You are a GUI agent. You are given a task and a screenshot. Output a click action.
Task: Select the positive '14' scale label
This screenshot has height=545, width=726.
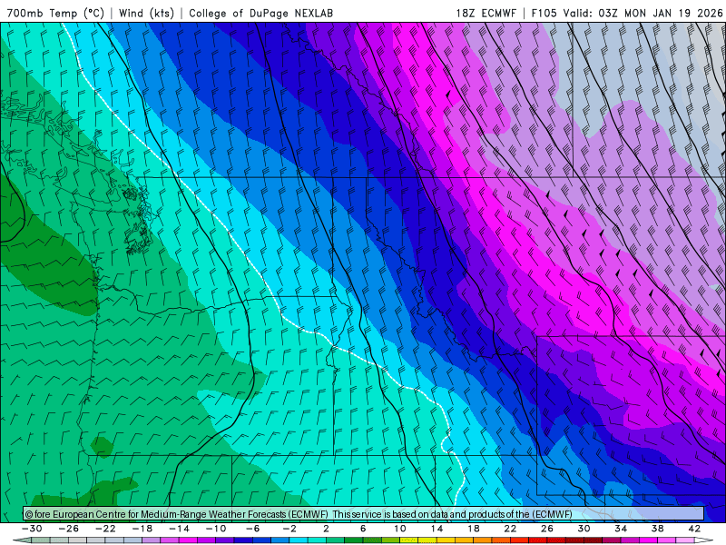coord(437,529)
